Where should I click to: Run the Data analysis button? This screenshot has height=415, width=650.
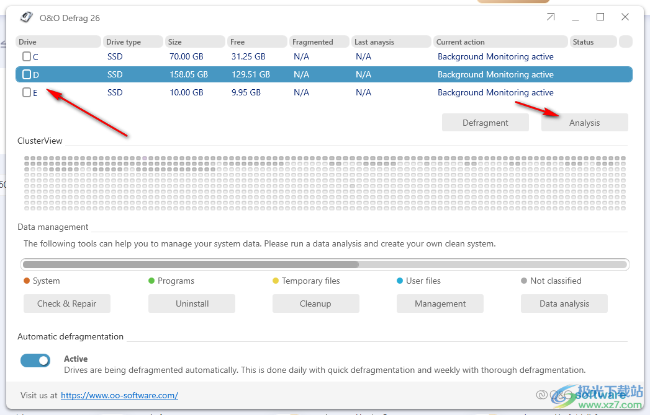pyautogui.click(x=564, y=304)
